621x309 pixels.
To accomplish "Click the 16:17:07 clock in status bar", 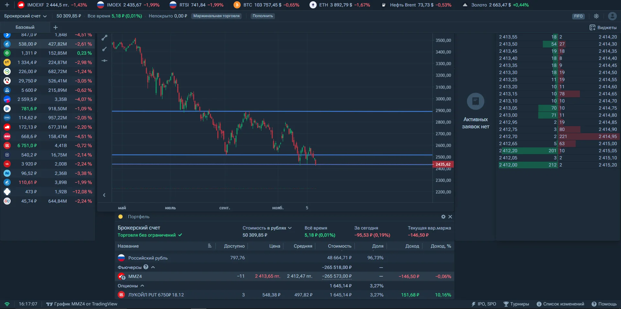I will 28,304.
